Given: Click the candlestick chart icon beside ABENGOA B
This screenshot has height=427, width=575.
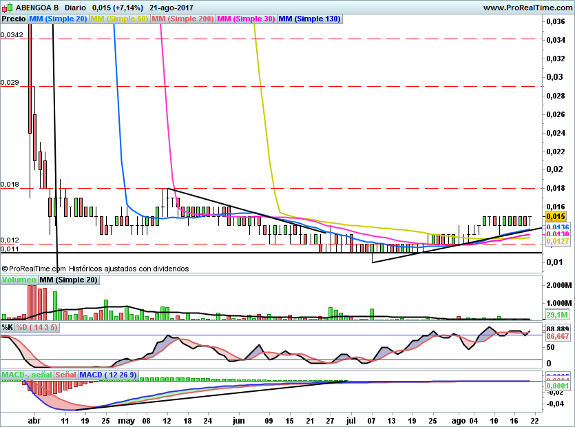Looking at the screenshot, I should click(x=6, y=8).
